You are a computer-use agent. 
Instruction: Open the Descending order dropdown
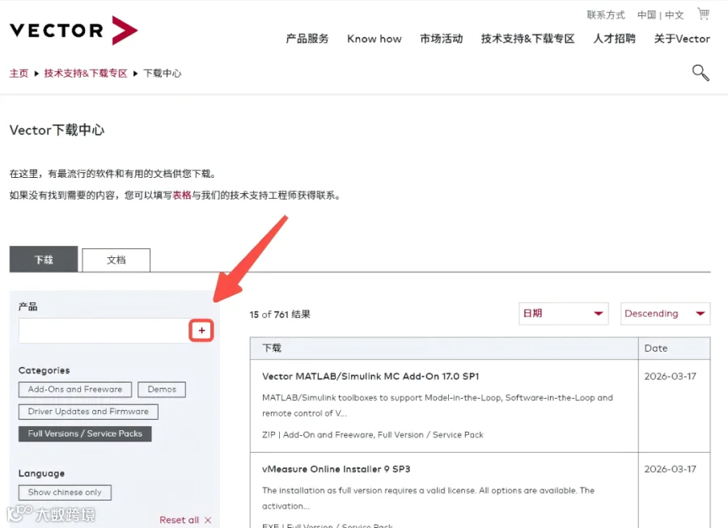pyautogui.click(x=666, y=314)
